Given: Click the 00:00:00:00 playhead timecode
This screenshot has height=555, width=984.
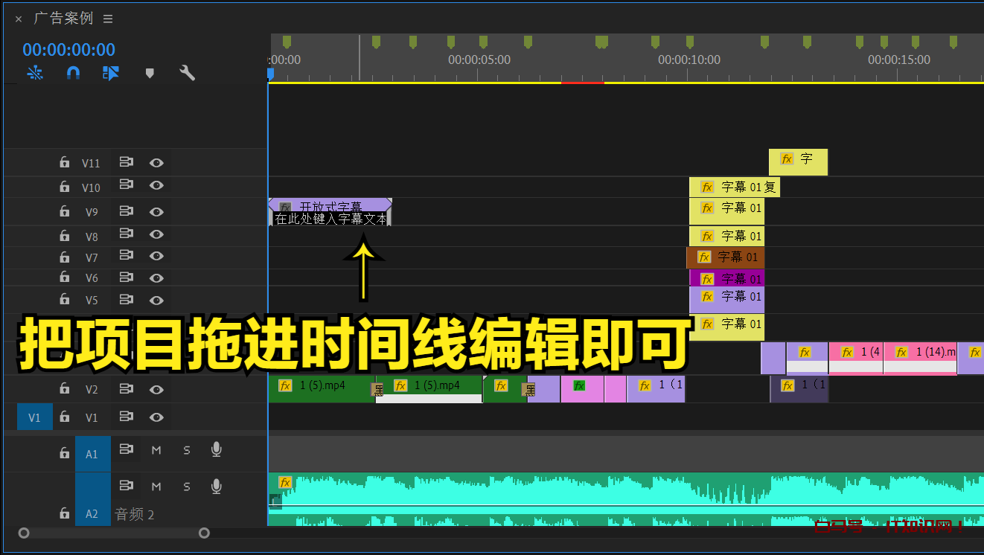Looking at the screenshot, I should [68, 50].
